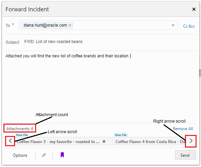The image size is (201, 167).
Task: Click the purple bookmark icon
Action: point(62,155)
